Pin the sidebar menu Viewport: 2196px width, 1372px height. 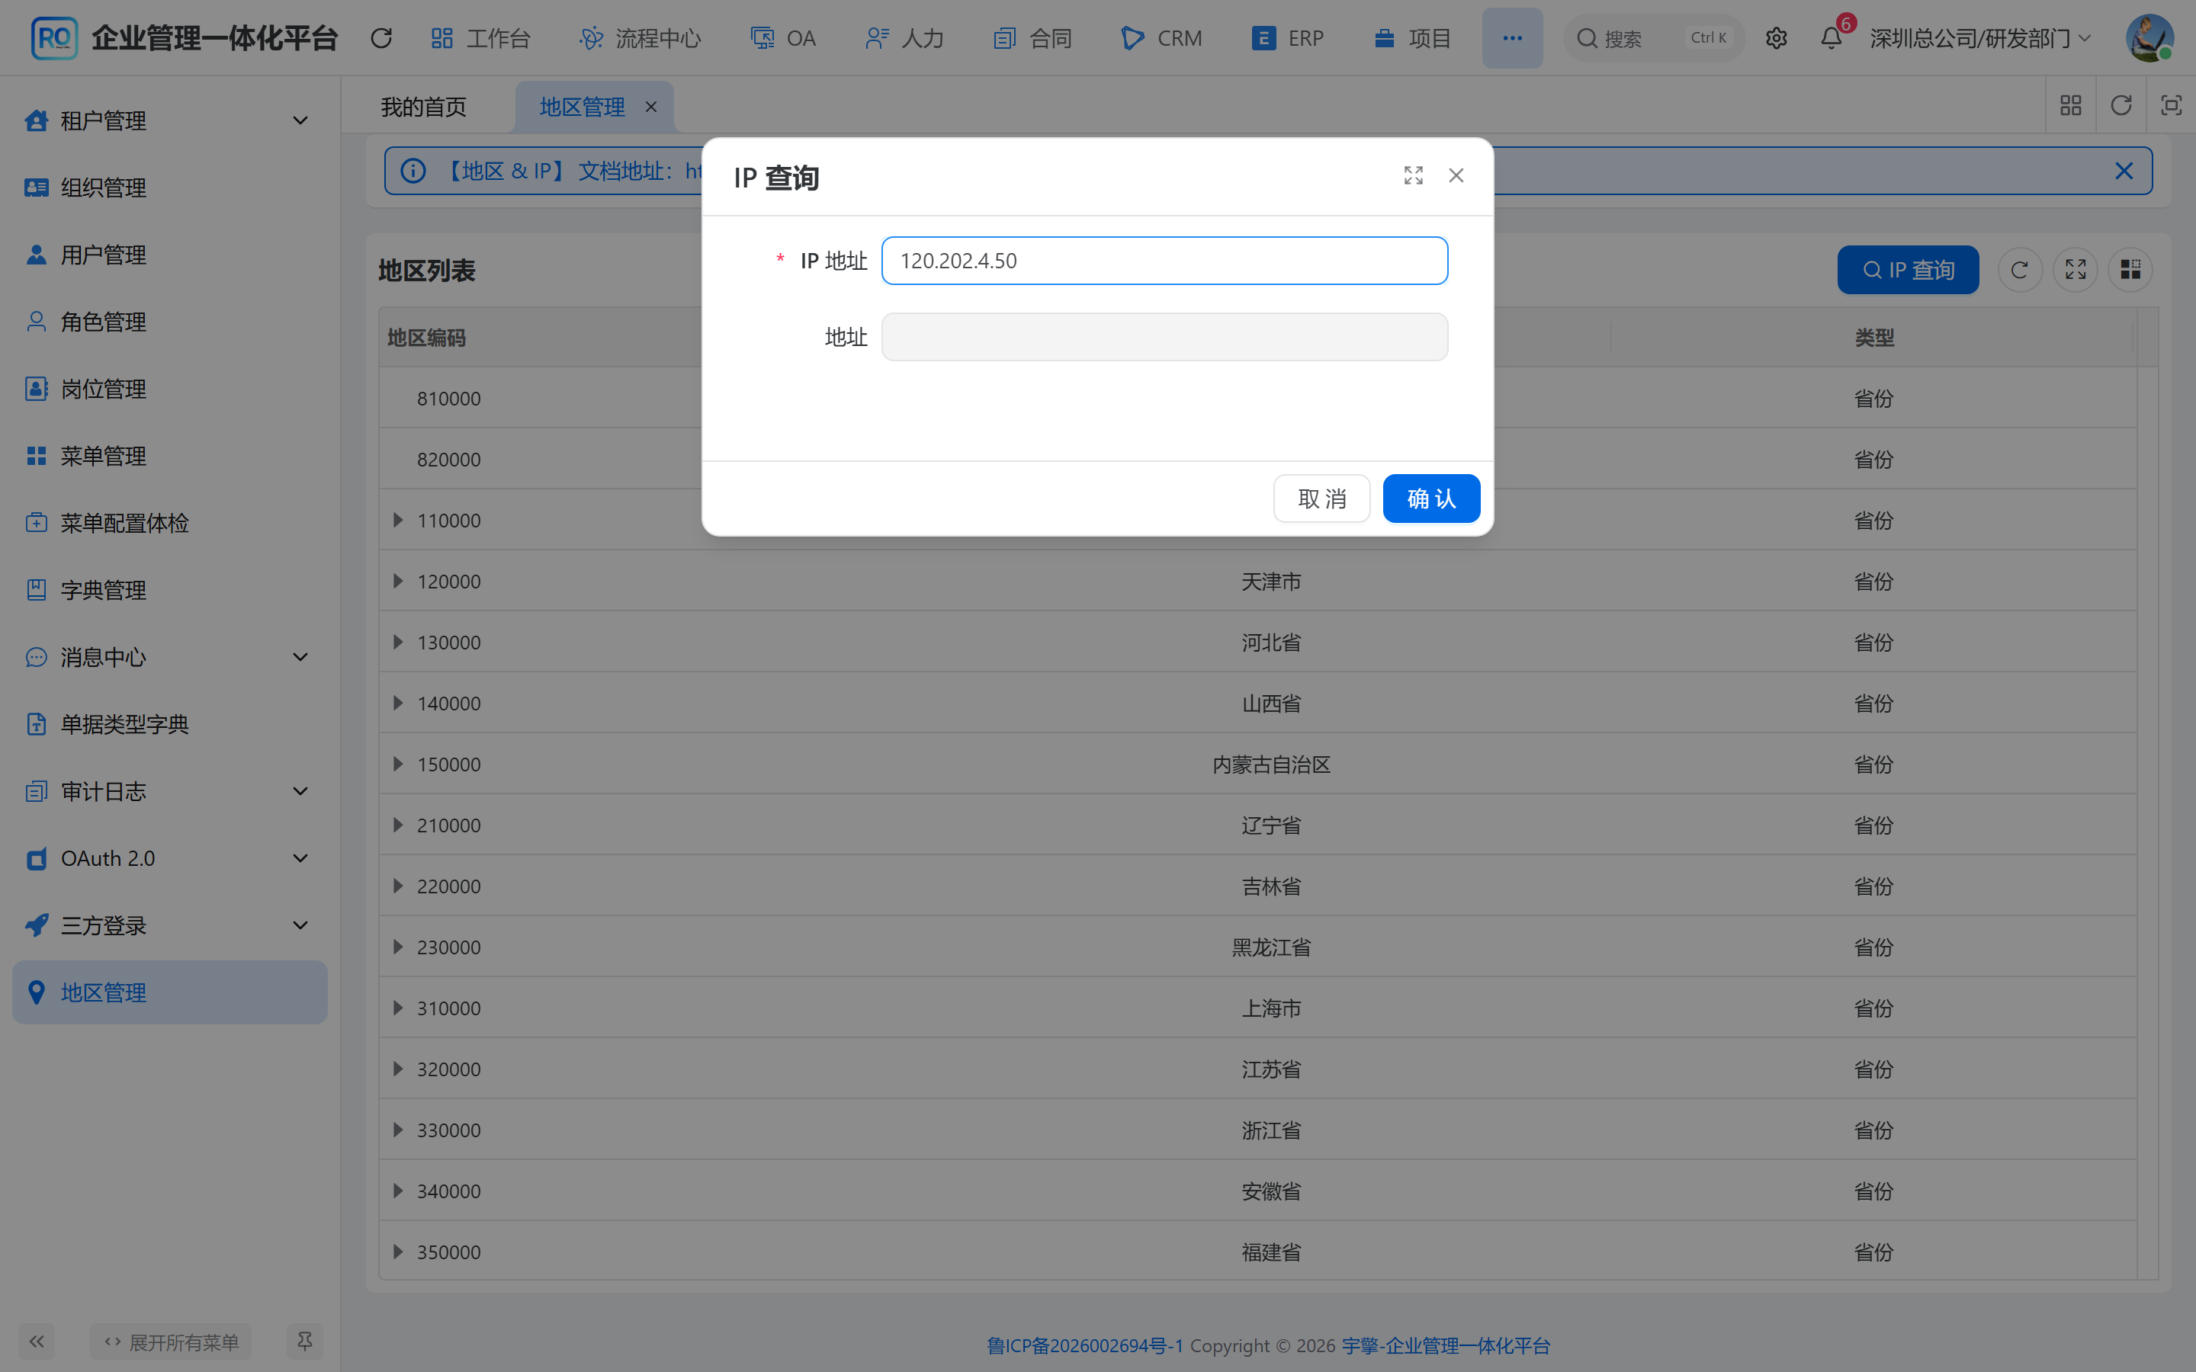click(305, 1342)
